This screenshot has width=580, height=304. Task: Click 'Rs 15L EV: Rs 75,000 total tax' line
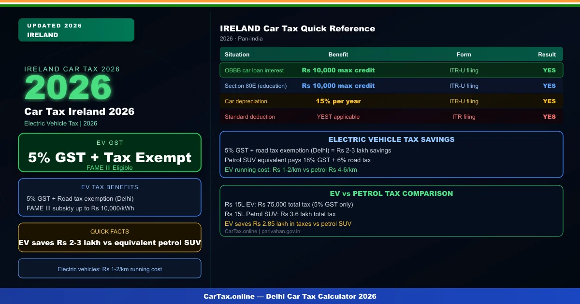(x=289, y=204)
